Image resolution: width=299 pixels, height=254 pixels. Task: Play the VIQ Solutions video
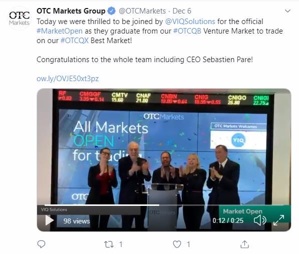coord(50,220)
